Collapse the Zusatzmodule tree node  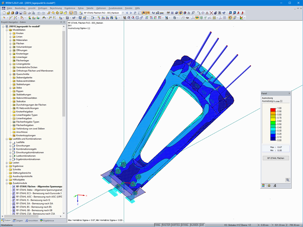(x=7, y=183)
